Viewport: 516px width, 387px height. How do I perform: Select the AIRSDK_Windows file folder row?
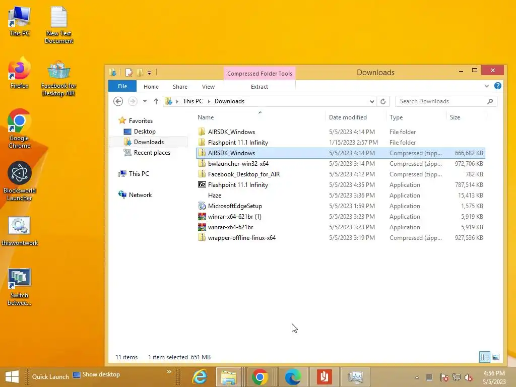[x=341, y=132]
